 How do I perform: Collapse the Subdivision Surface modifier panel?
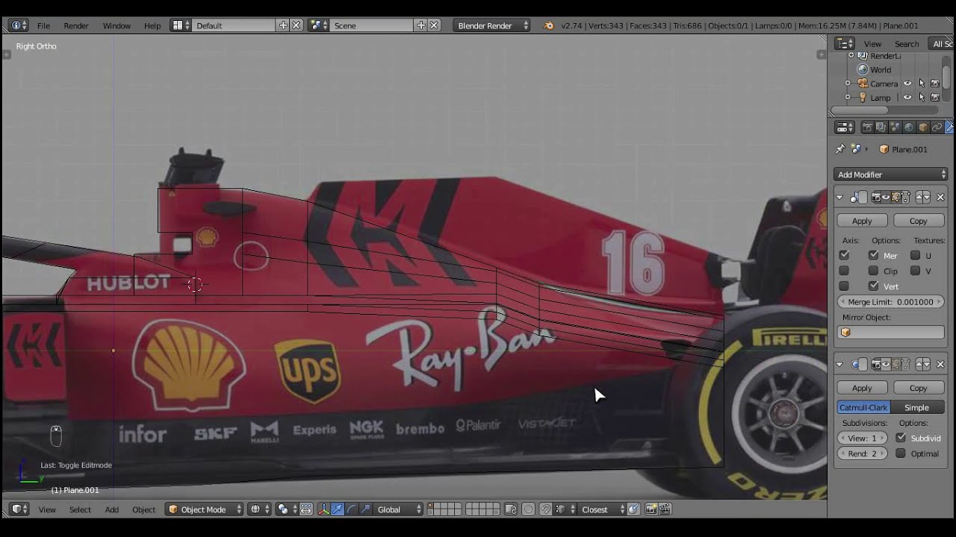[839, 365]
